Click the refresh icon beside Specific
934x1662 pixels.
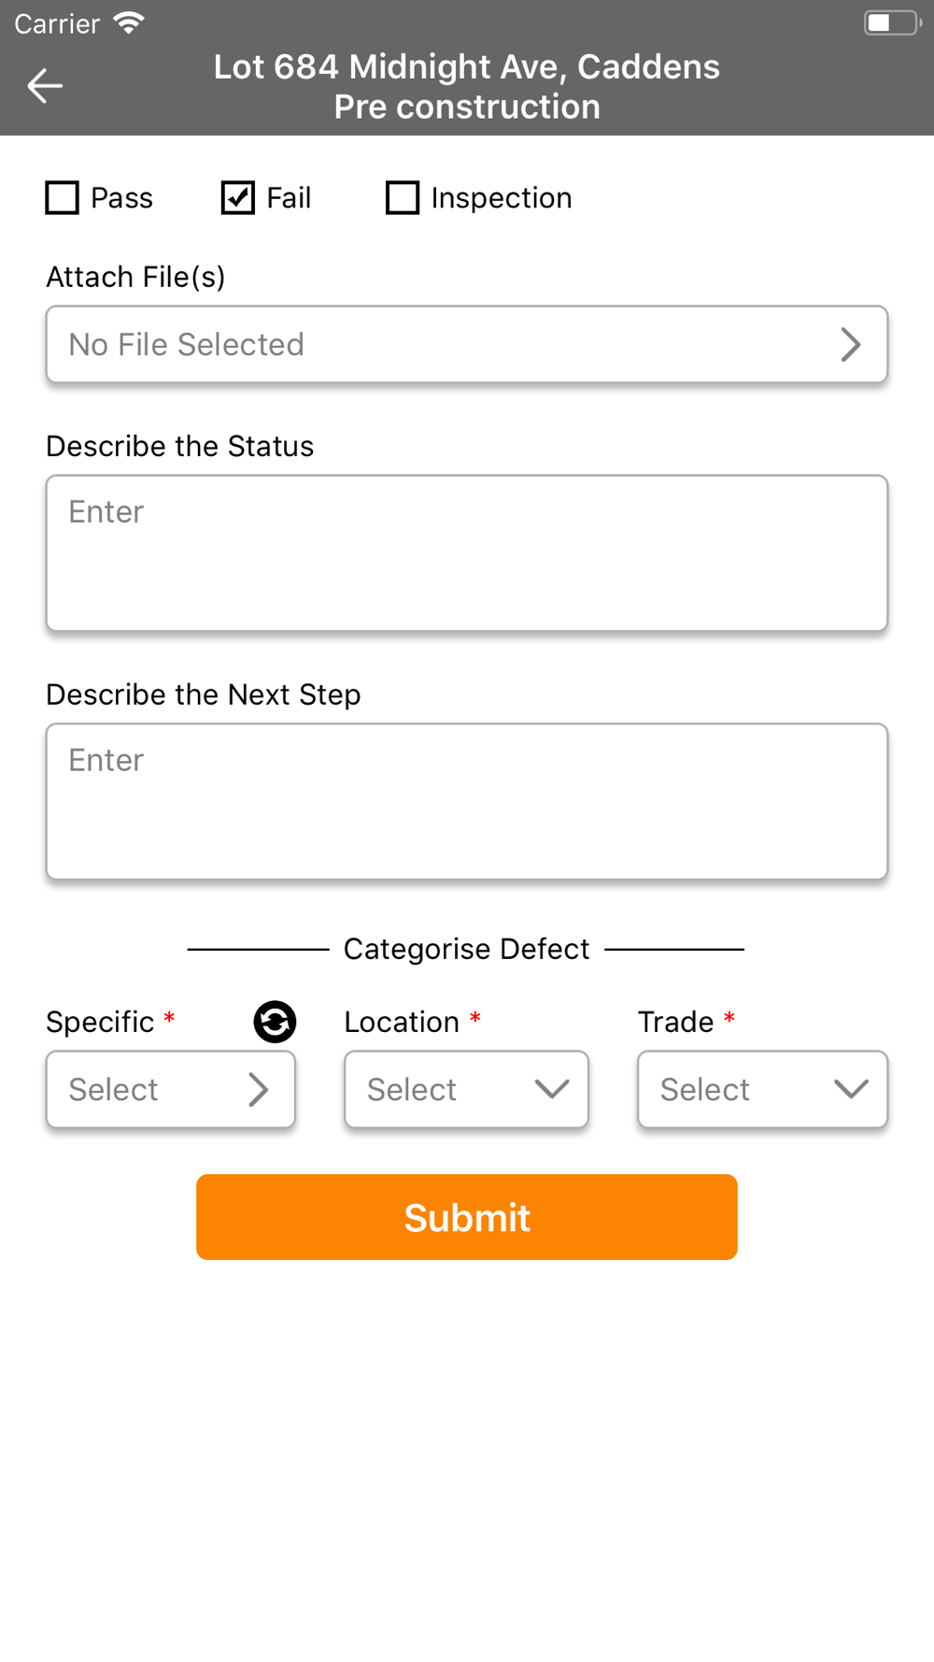pyautogui.click(x=275, y=1022)
